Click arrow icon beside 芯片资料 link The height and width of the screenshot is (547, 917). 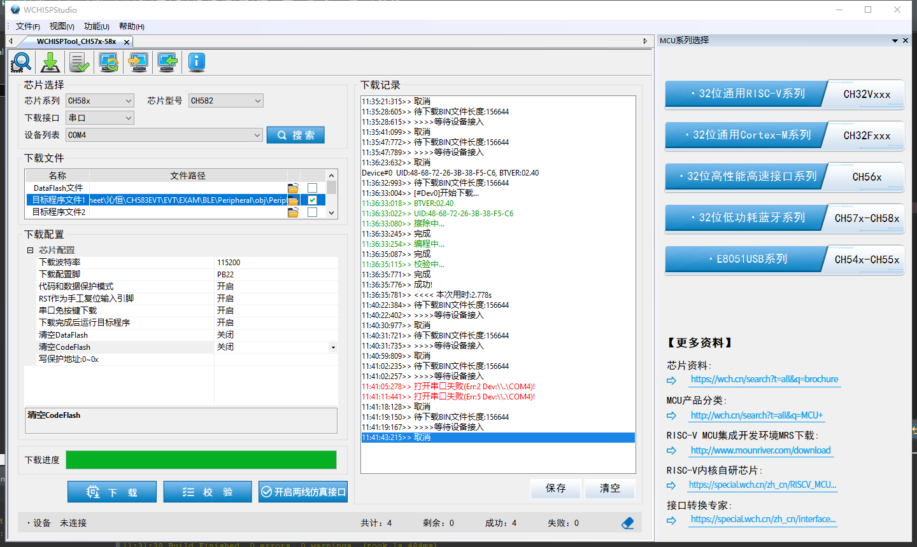672,380
